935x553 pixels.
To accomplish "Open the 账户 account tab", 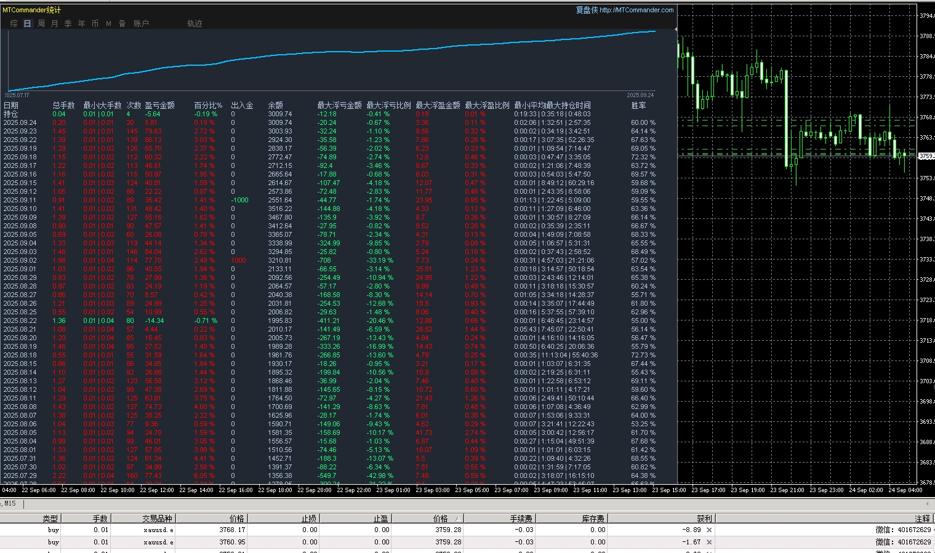I will (141, 23).
